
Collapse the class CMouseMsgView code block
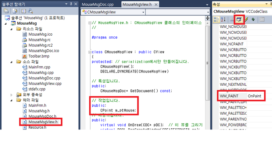[x=90, y=52]
